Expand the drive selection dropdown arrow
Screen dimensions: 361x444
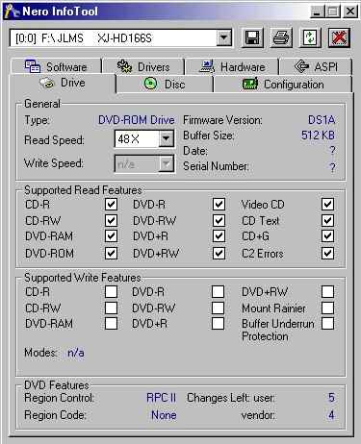[x=223, y=38]
